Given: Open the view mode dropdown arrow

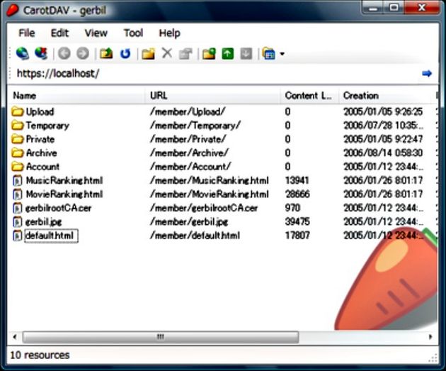Looking at the screenshot, I should click(282, 54).
